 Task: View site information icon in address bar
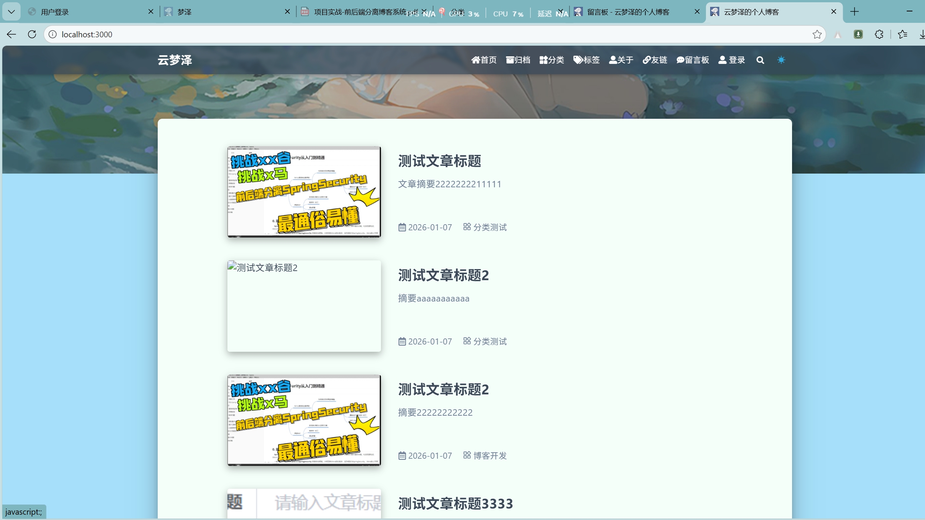tap(53, 35)
